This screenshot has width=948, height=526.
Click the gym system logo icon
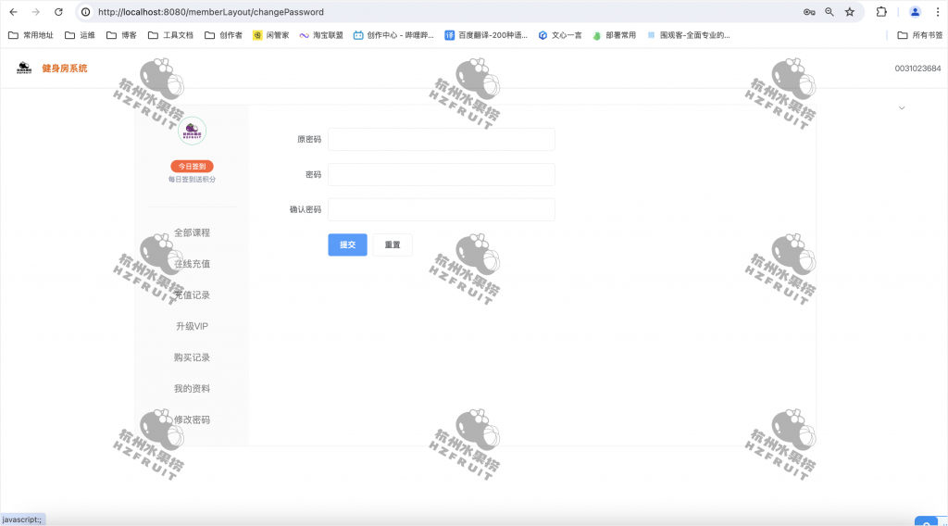[x=24, y=68]
